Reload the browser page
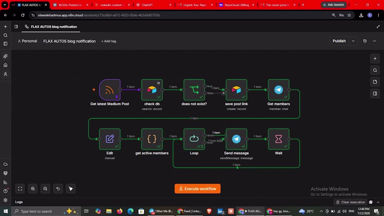Image resolution: width=384 pixels, height=216 pixels. [x=23, y=15]
